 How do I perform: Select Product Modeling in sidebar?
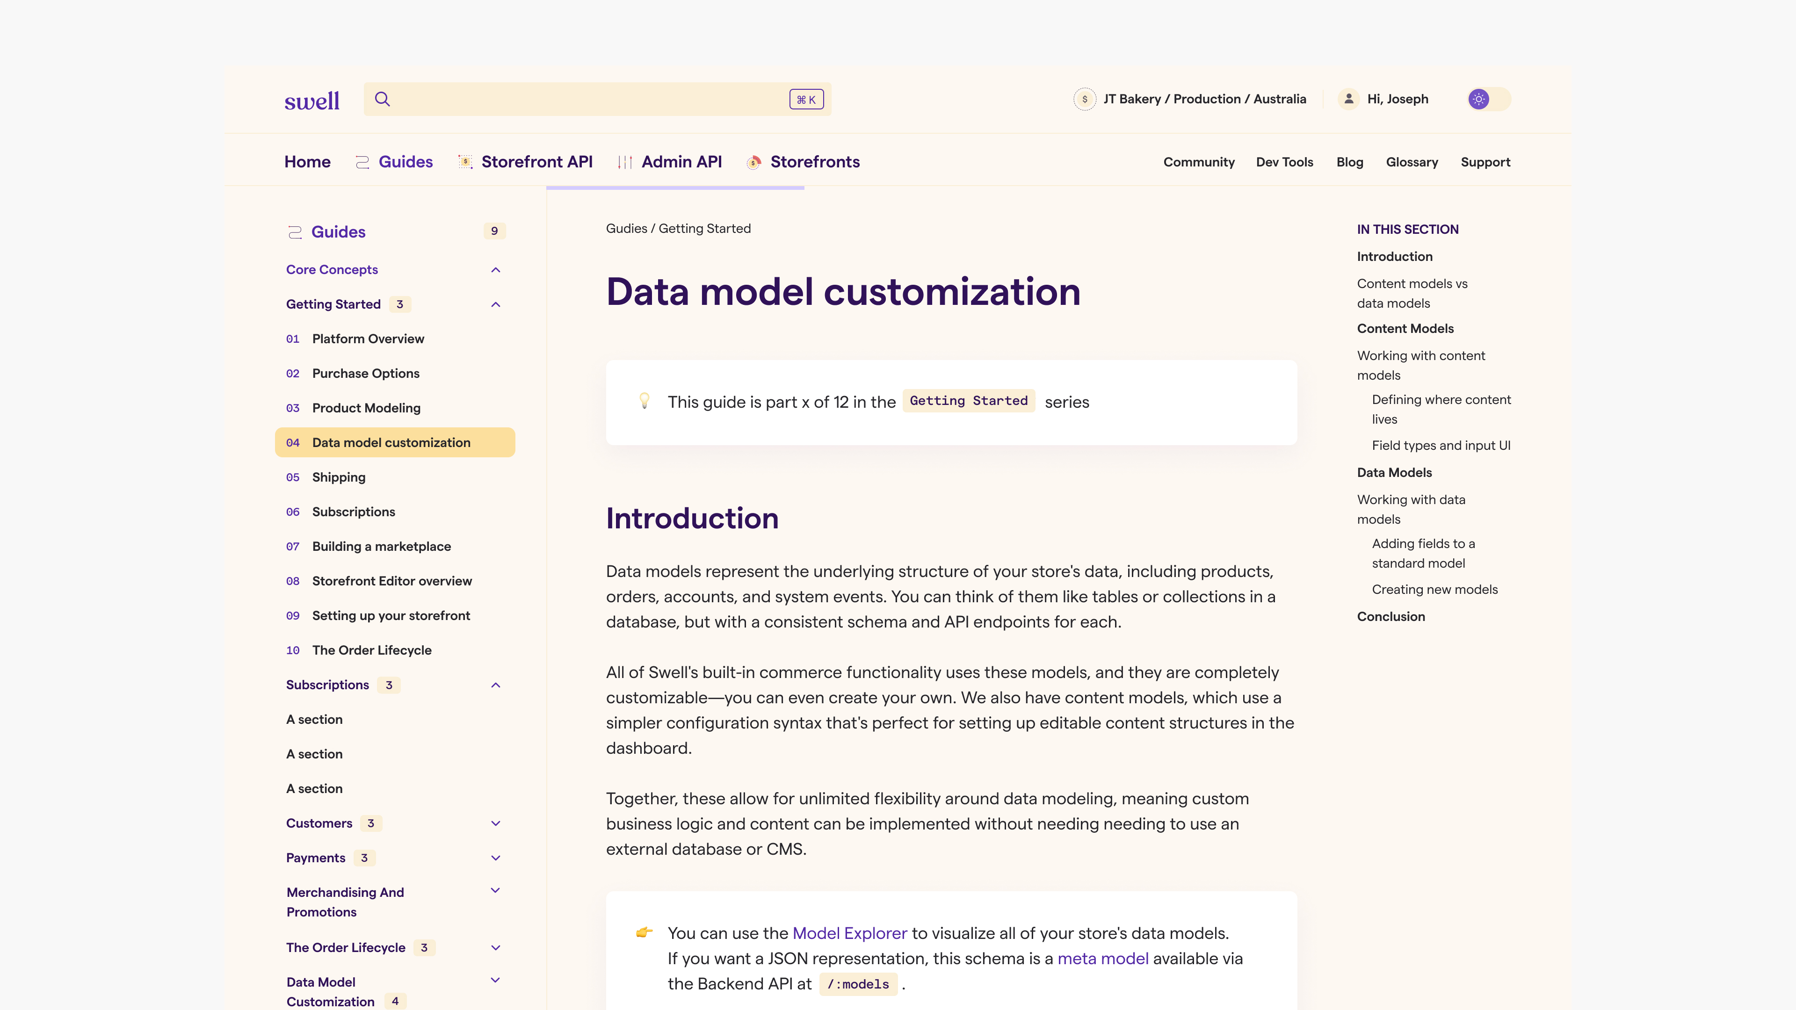366,408
